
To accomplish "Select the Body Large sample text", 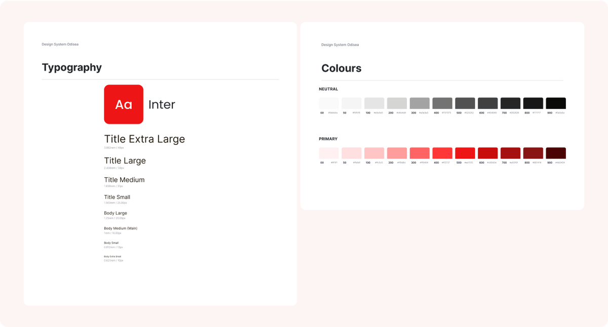I will click(x=116, y=213).
